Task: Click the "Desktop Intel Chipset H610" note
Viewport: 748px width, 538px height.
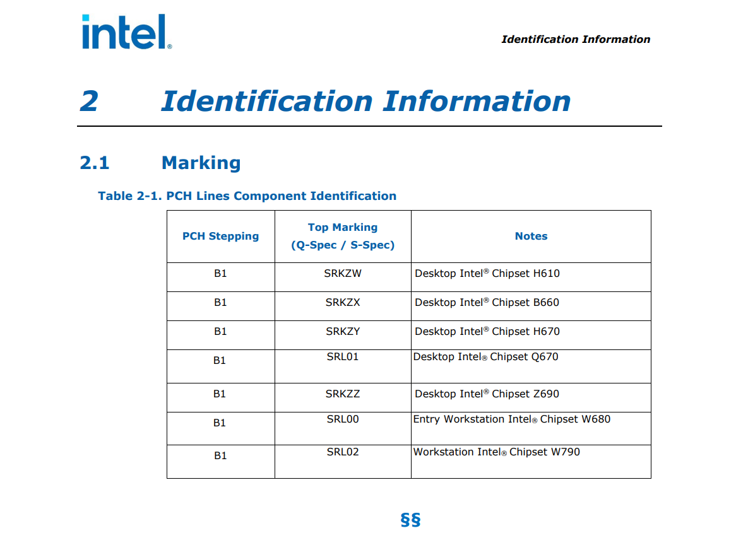Action: point(487,274)
